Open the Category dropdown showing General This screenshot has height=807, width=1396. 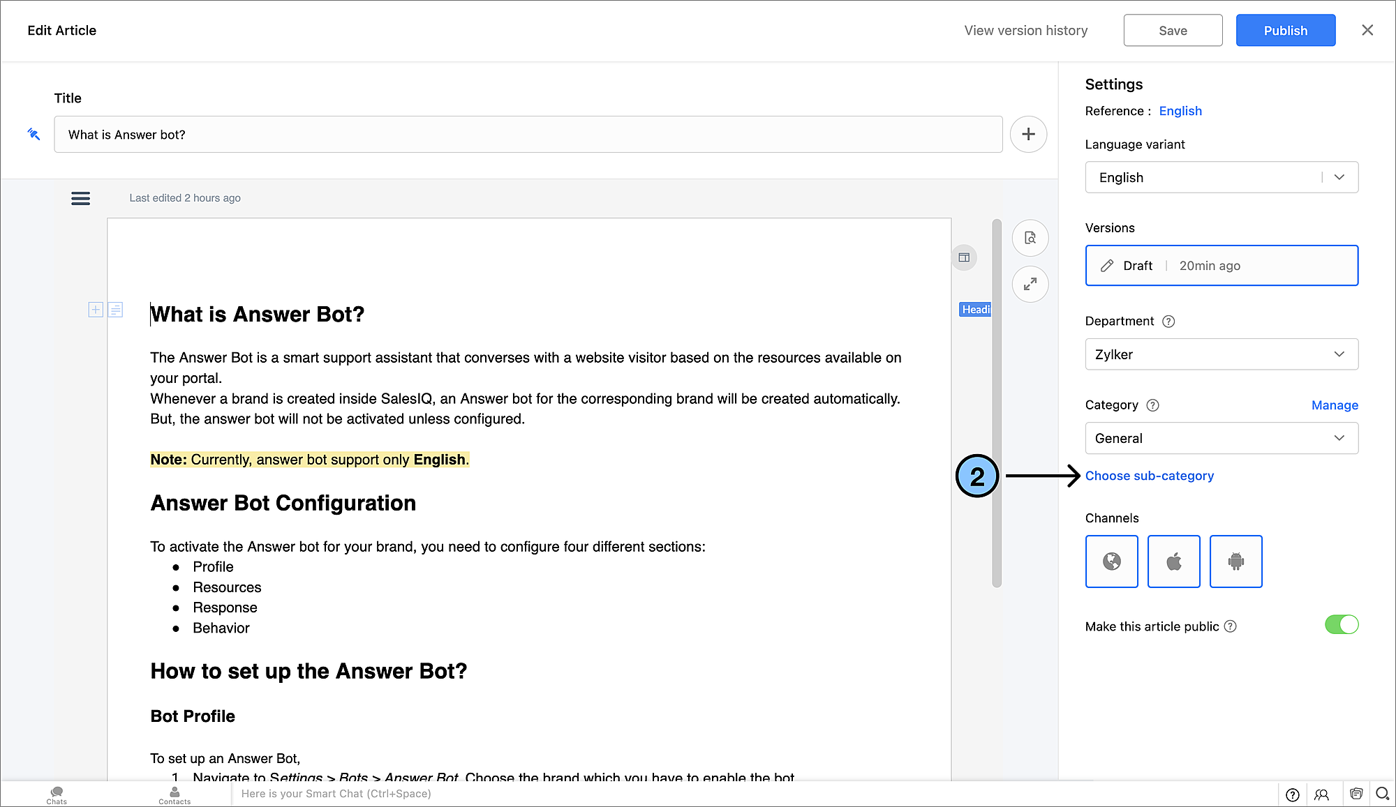[1221, 438]
